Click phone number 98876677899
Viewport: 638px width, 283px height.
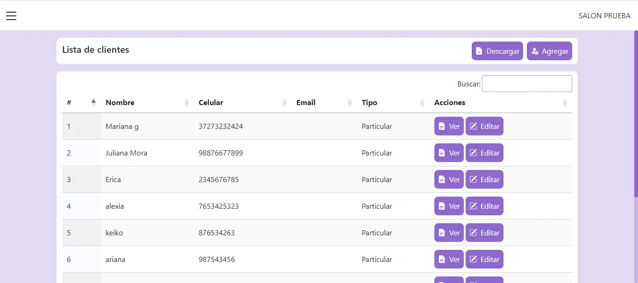tap(220, 153)
